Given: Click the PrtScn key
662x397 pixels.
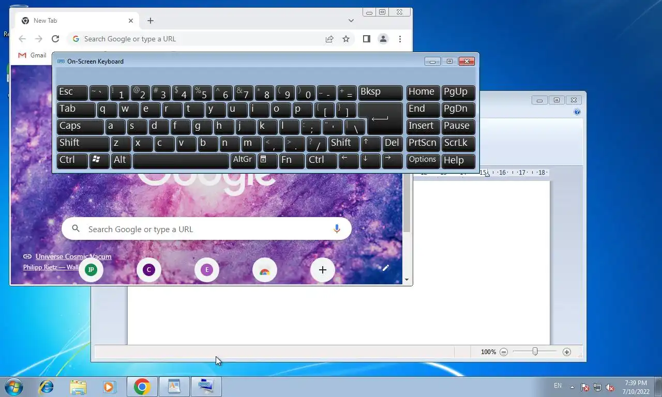Looking at the screenshot, I should [423, 144].
